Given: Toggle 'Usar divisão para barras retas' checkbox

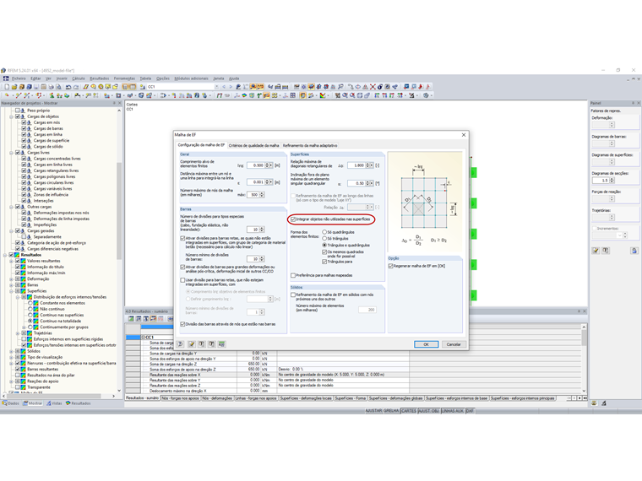Looking at the screenshot, I should 182,280.
